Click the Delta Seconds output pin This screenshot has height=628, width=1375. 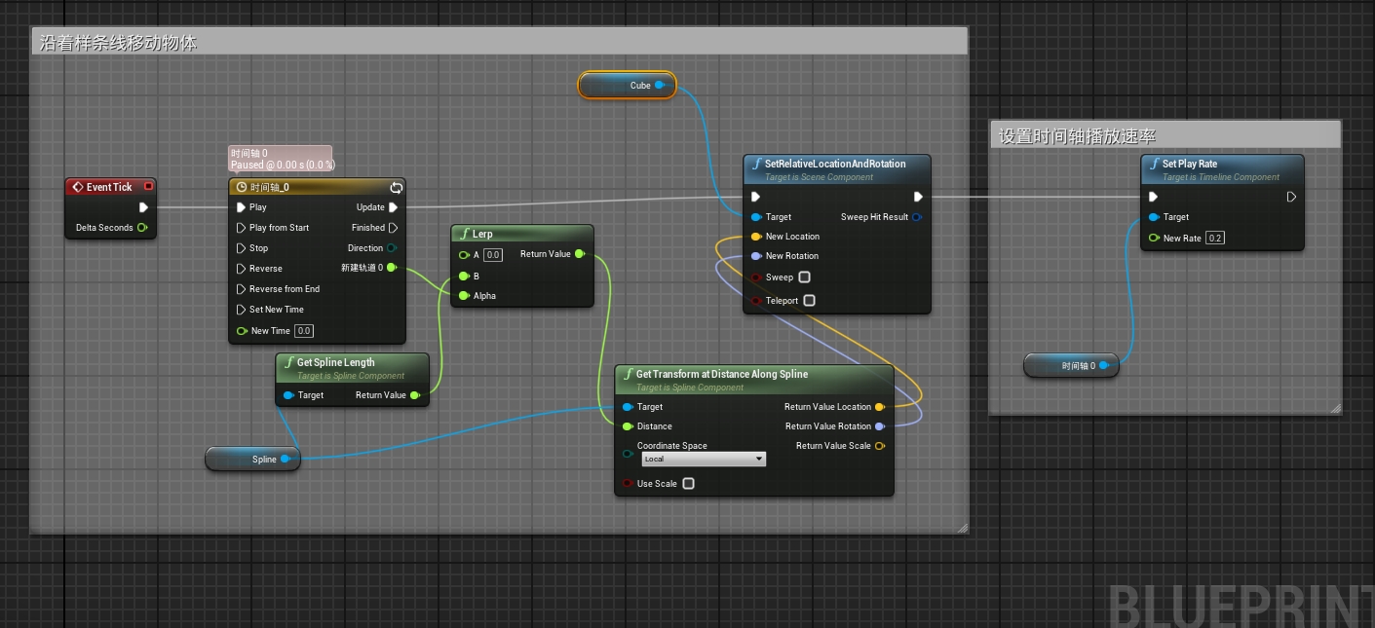[x=142, y=228]
